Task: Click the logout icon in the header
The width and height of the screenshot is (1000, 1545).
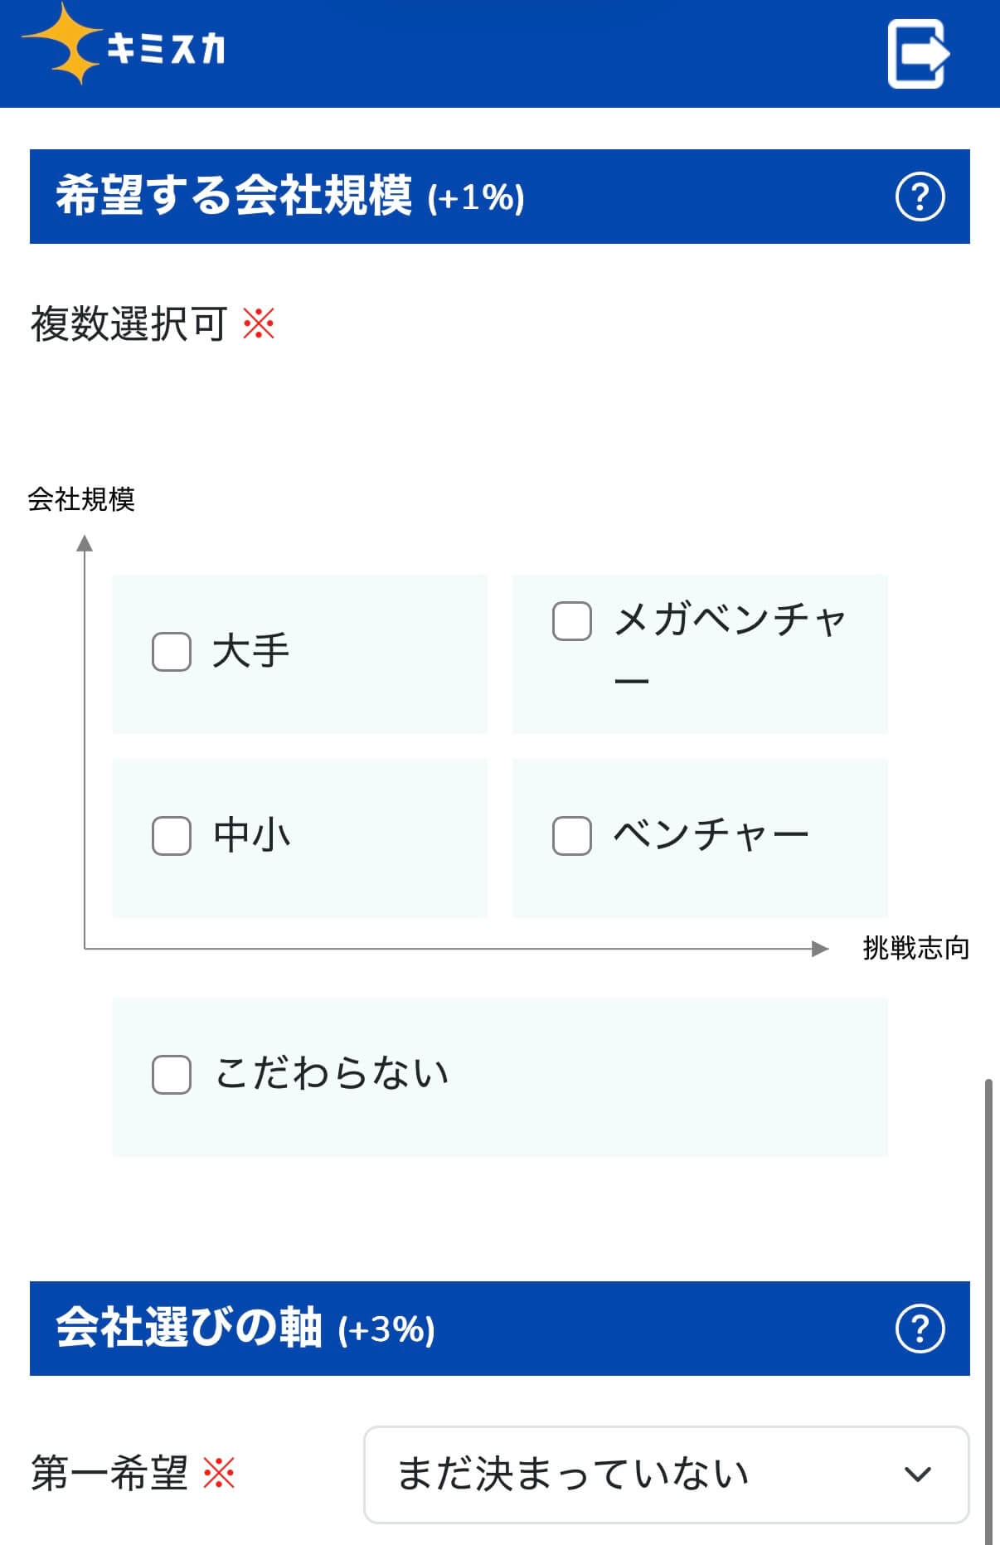Action: (x=918, y=54)
